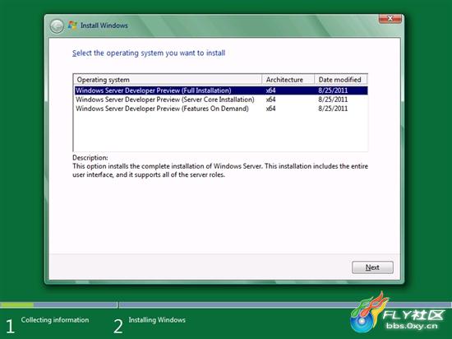Viewport: 452px width, 339px height.
Task: Click the Collecting information step label
Action: click(x=55, y=320)
